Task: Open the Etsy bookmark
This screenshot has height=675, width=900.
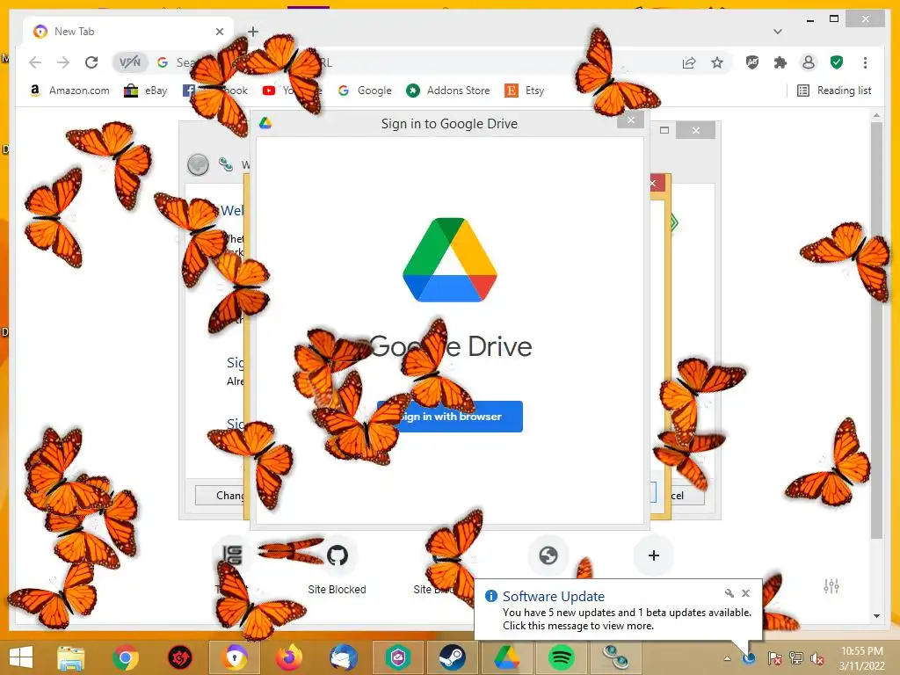Action: click(x=525, y=91)
